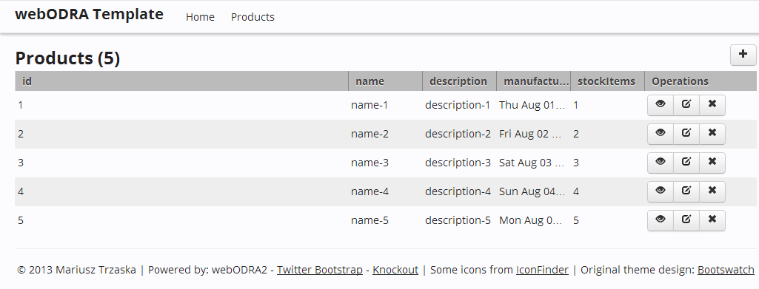Open the edit icon for product name-4
This screenshot has width=759, height=289.
(686, 191)
